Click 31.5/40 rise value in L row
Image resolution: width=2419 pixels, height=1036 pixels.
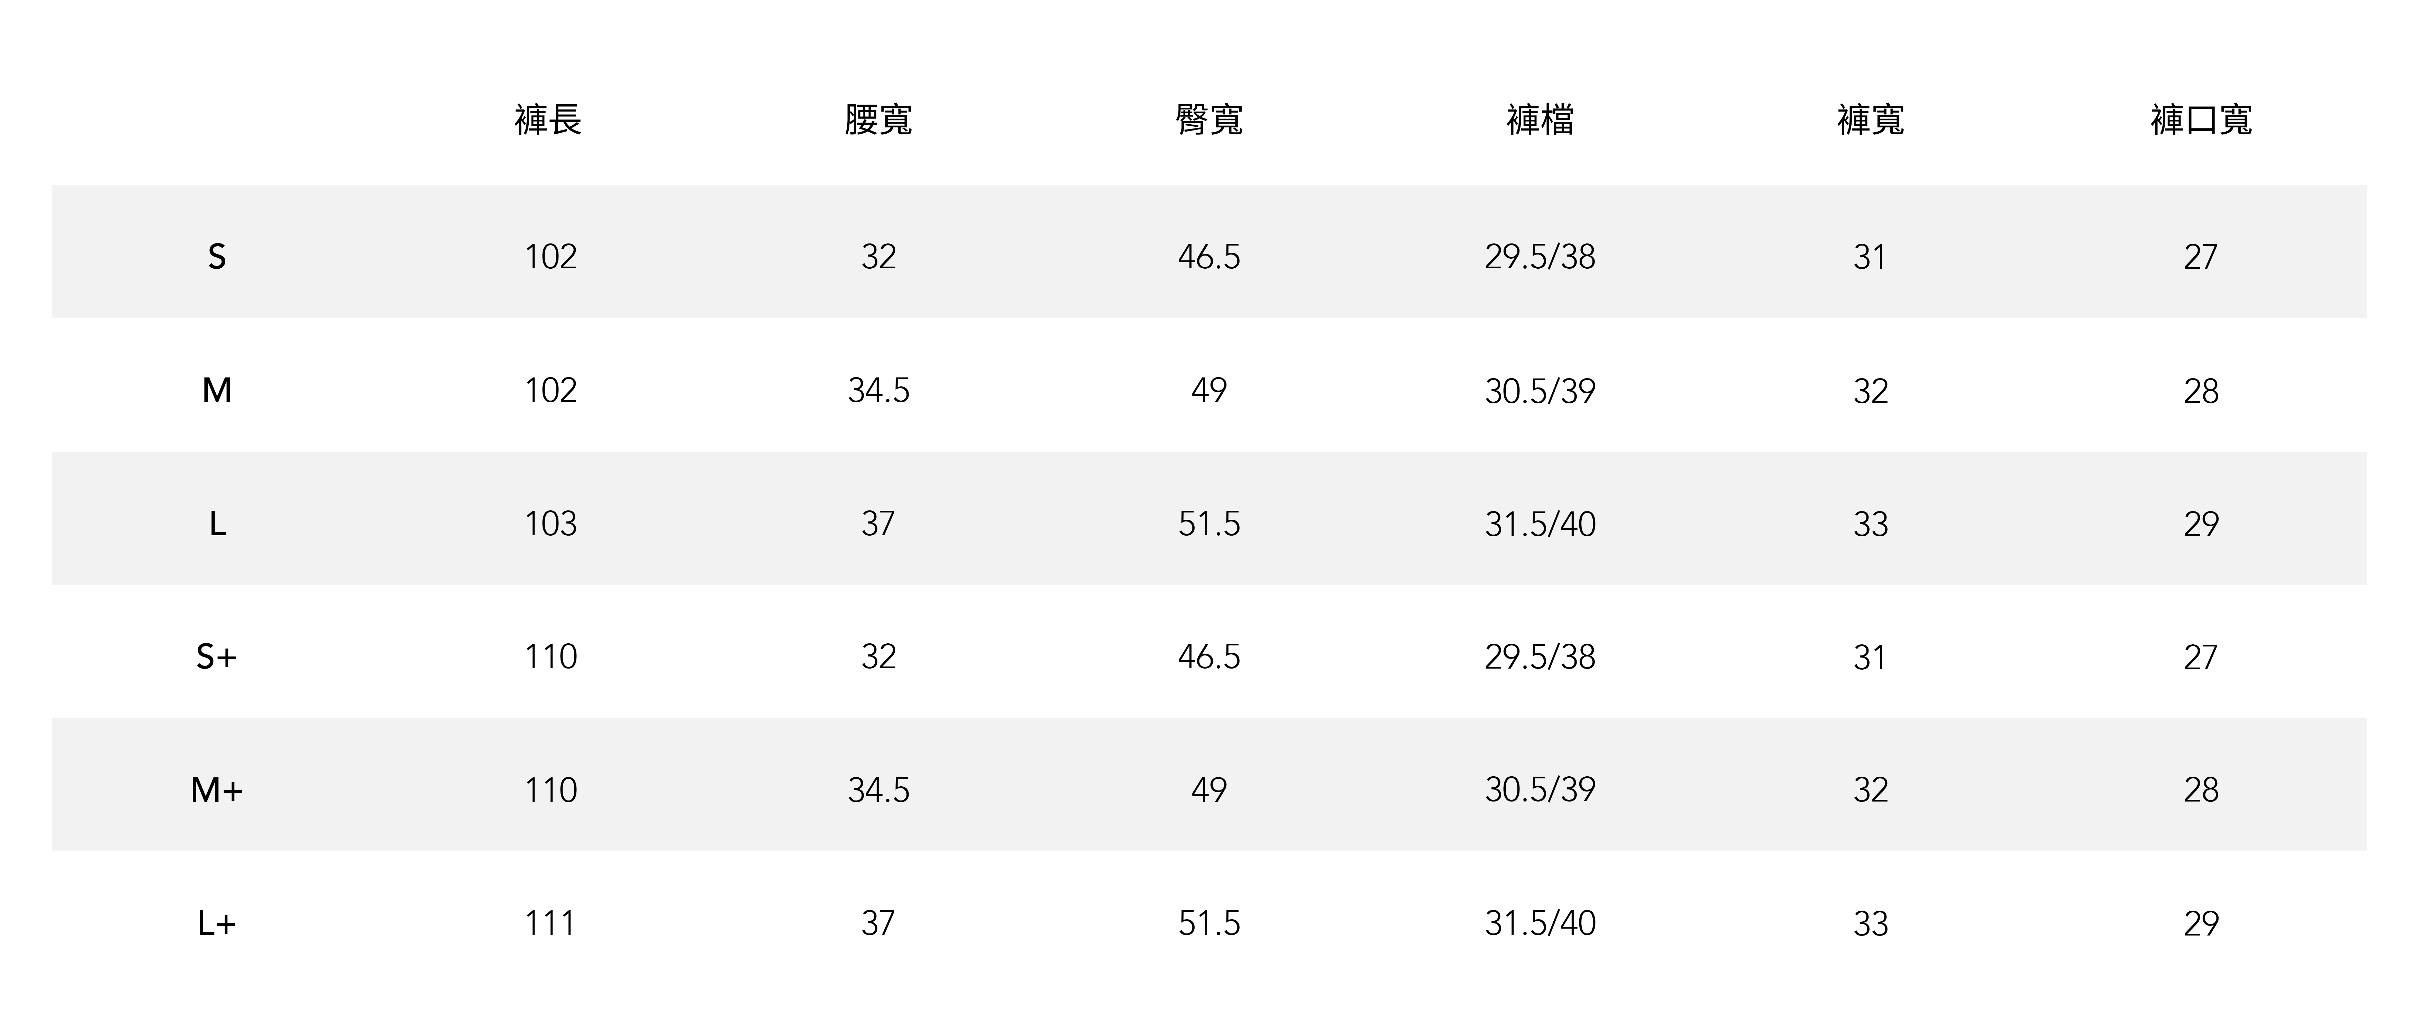[1540, 524]
